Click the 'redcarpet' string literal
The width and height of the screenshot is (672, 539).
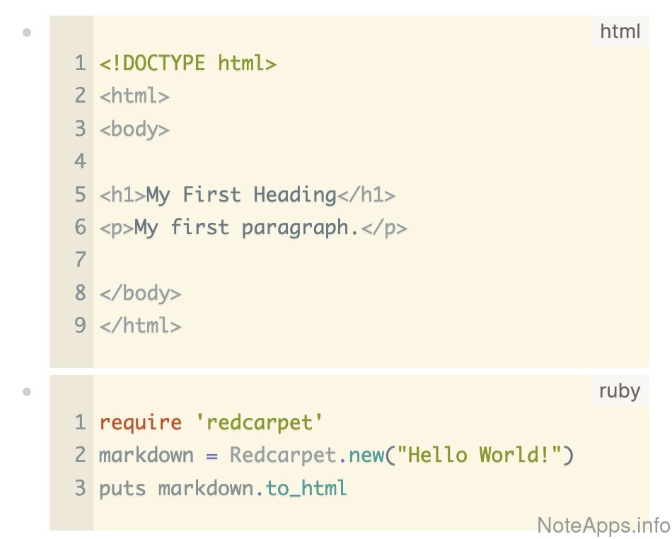coord(259,423)
